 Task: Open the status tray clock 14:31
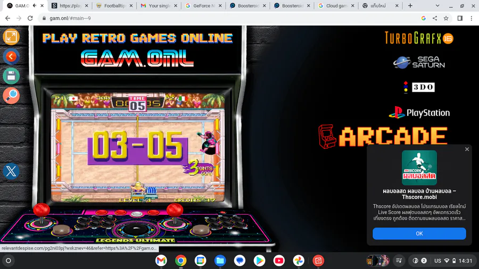pyautogui.click(x=465, y=261)
